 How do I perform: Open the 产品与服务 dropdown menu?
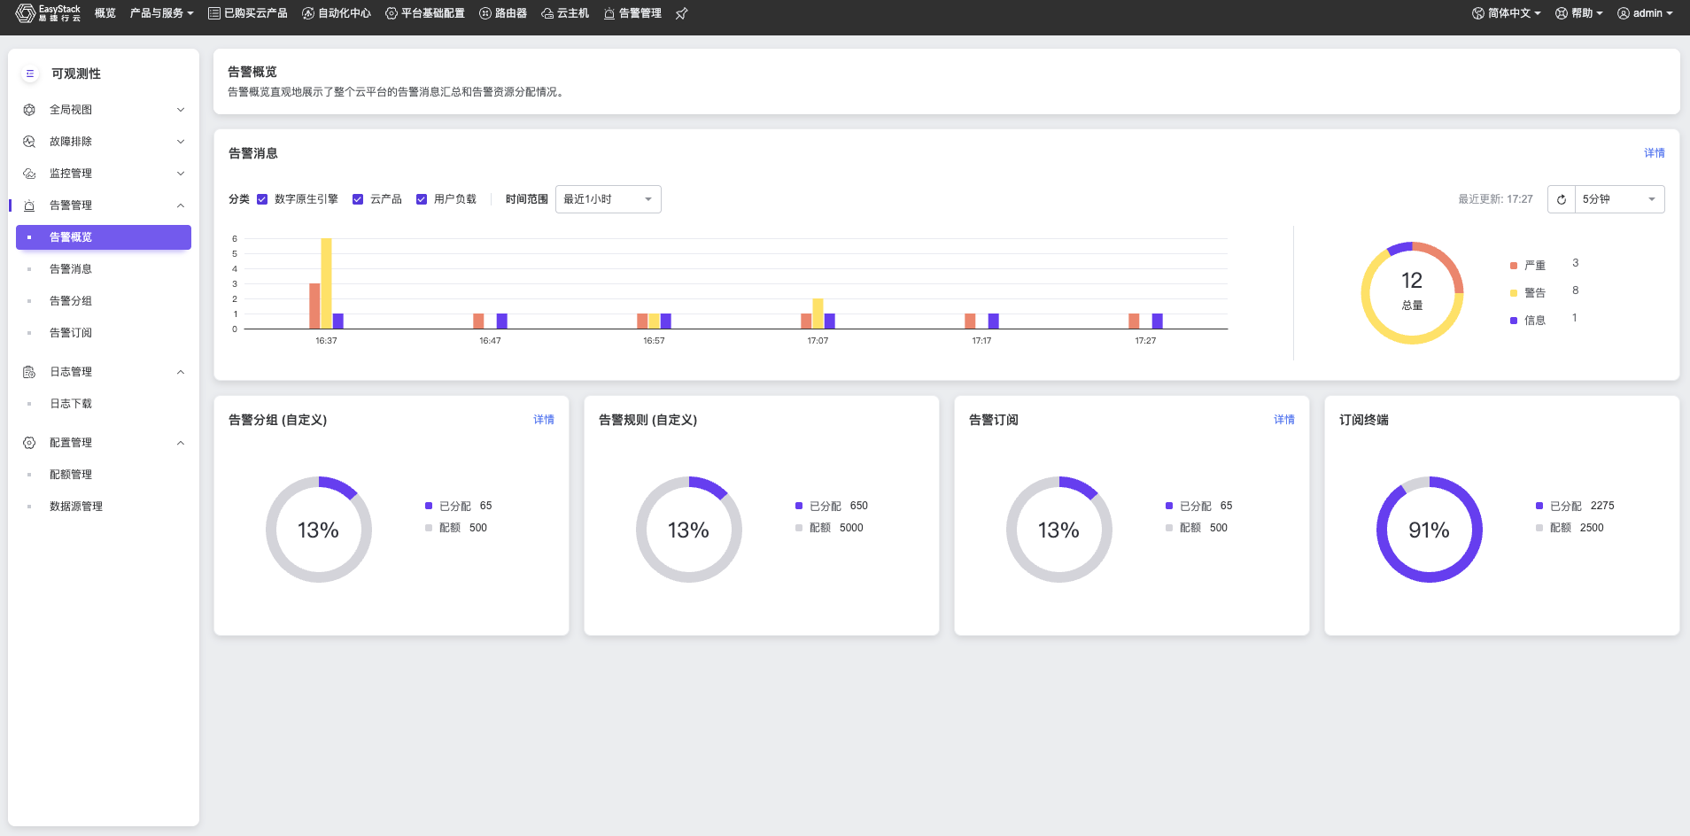click(161, 13)
